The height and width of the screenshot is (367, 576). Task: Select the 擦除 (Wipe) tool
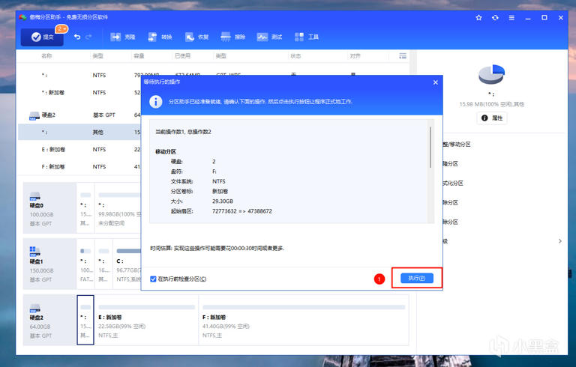coord(233,37)
